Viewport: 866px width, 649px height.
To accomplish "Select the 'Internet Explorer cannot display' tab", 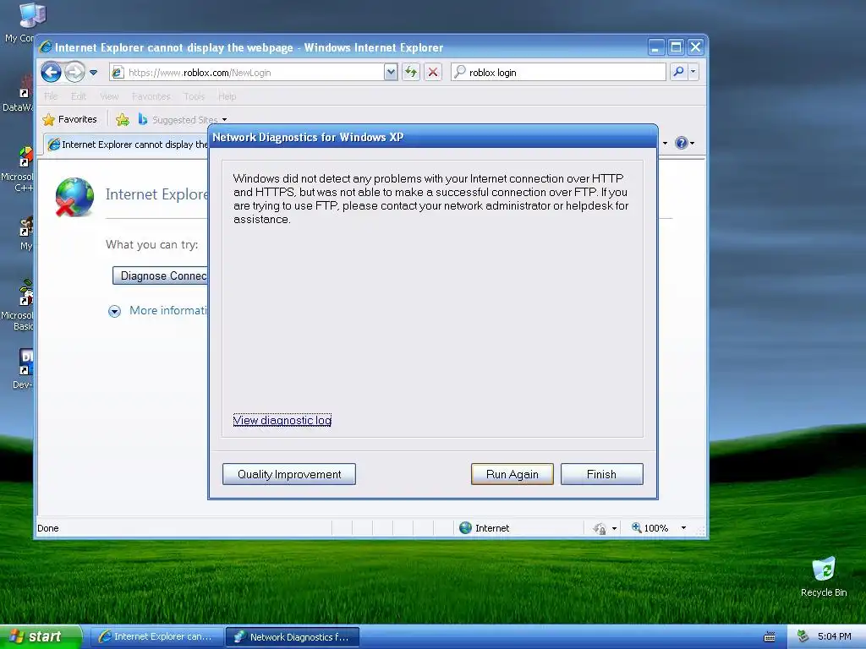I will point(128,145).
